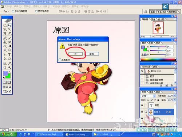This screenshot has height=137, width=182.
Task: Reset default colors icon in toolbox
Action: tap(4, 77)
